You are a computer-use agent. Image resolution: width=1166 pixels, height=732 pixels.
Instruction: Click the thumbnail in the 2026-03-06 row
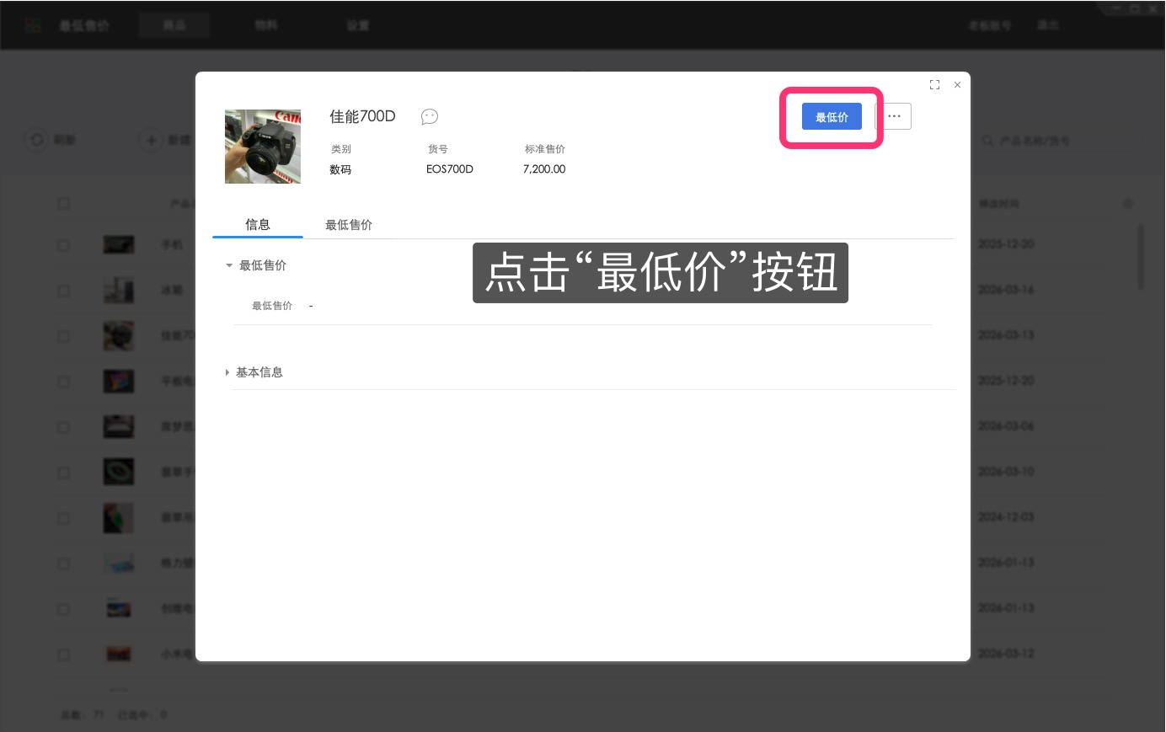click(119, 427)
